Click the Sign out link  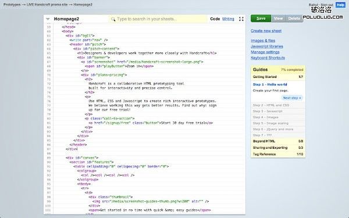(327, 5)
